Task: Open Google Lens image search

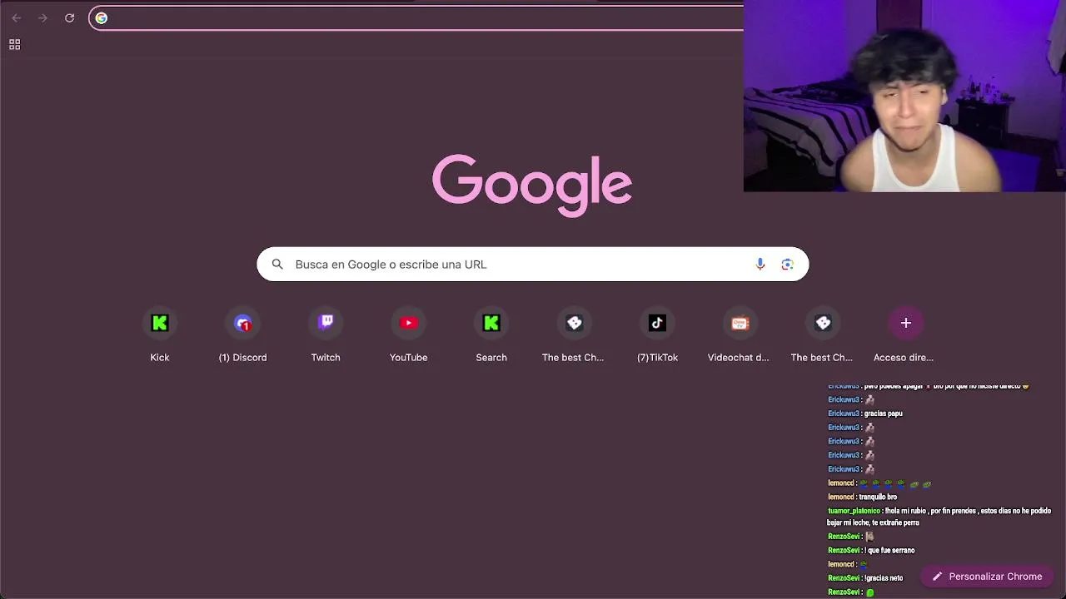Action: point(787,265)
